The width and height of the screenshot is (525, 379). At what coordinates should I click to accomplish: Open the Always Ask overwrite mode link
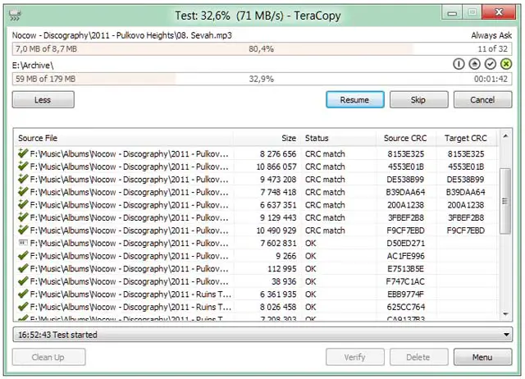pyautogui.click(x=491, y=35)
